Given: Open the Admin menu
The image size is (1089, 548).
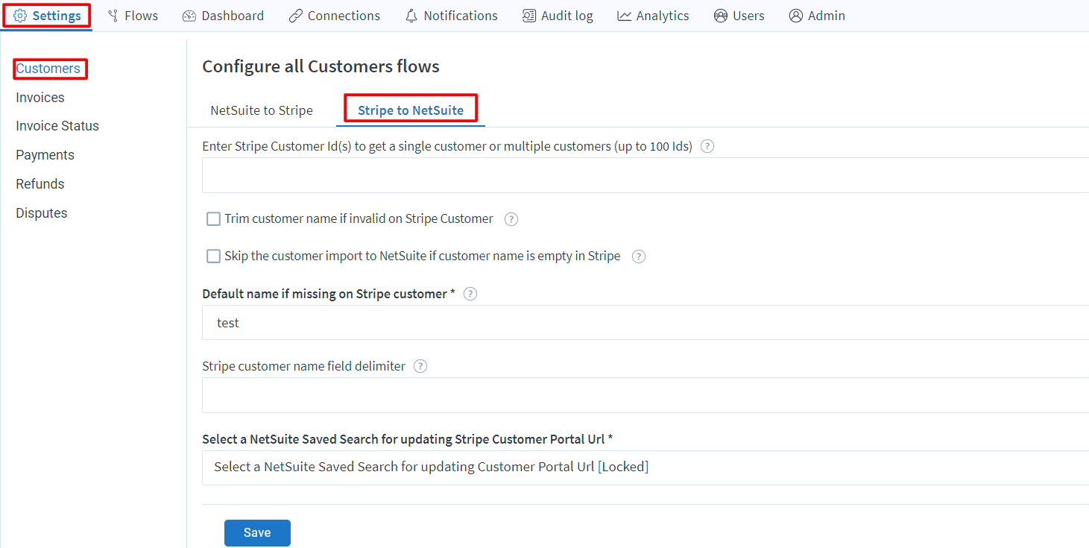Looking at the screenshot, I should coord(818,16).
